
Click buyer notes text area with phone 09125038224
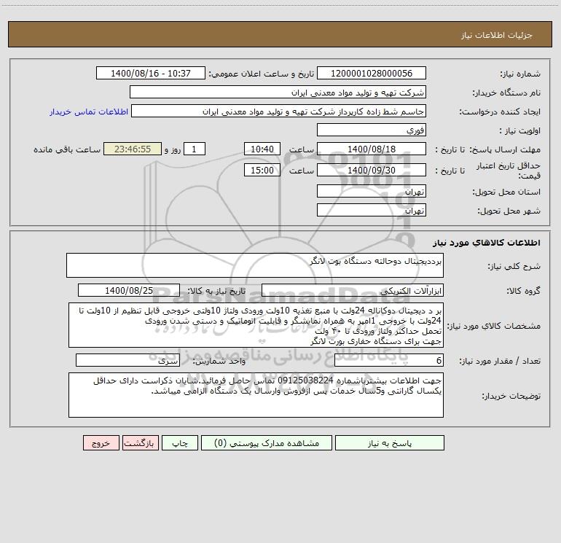[x=256, y=395]
